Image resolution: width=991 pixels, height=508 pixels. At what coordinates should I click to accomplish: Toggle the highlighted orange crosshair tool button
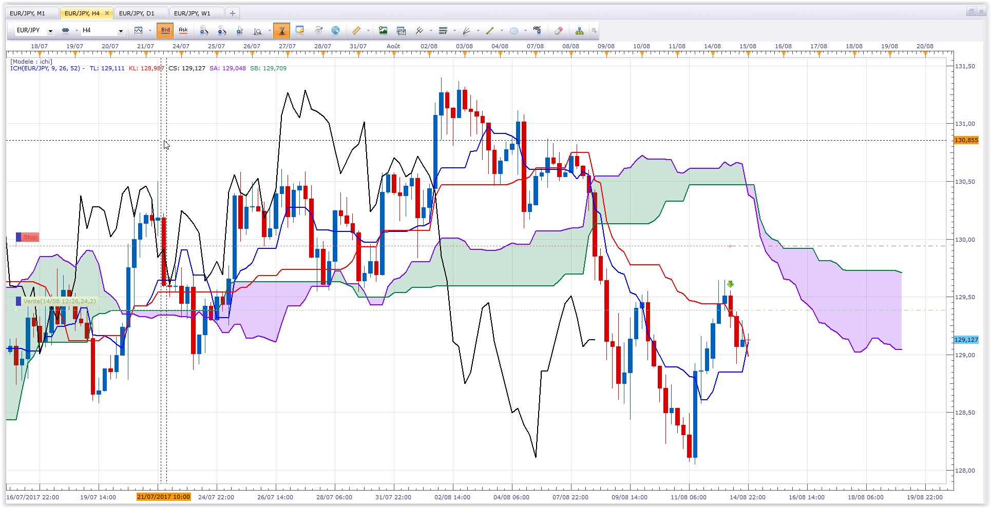click(x=281, y=31)
